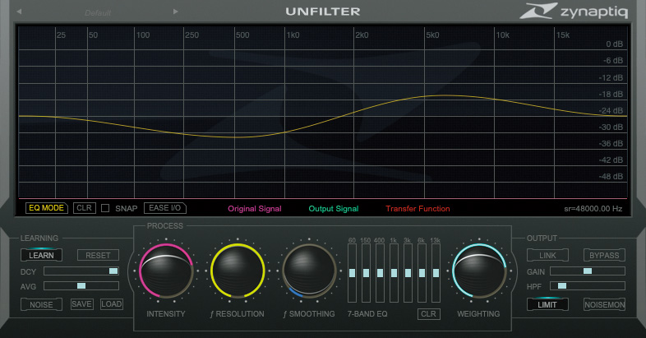Click the 3k EQ band fader
The image size is (646, 338).
[x=408, y=273]
